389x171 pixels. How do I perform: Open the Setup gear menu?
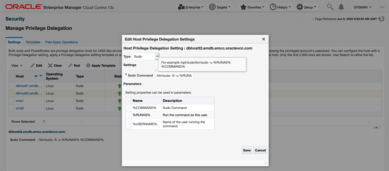(x=306, y=7)
